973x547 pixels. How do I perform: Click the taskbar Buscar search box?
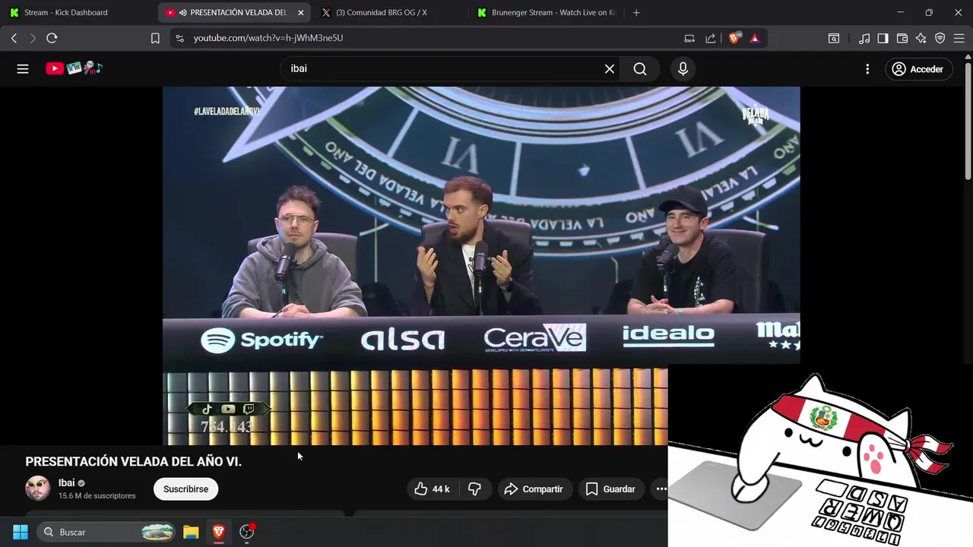click(106, 532)
